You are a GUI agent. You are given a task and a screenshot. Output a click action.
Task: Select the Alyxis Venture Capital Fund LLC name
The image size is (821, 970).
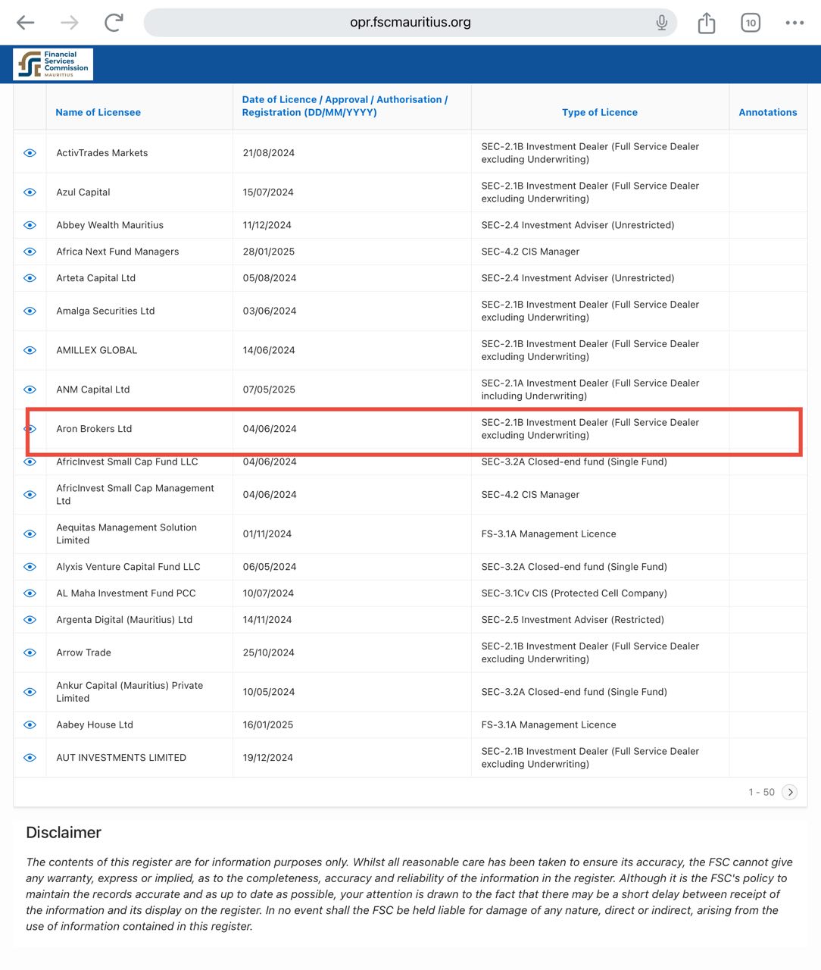(129, 567)
